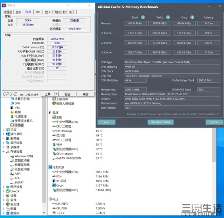224x218 pixels.
Task: Expand the 网络设备 tree node
Action: click(x=3, y=187)
